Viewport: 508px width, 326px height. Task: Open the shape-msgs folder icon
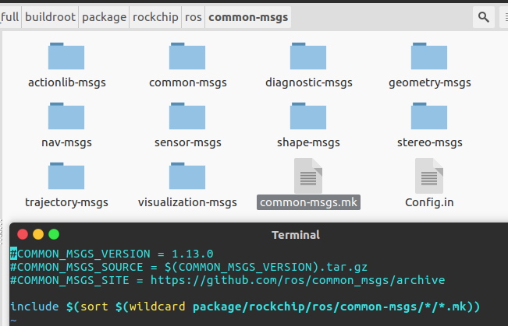308,116
